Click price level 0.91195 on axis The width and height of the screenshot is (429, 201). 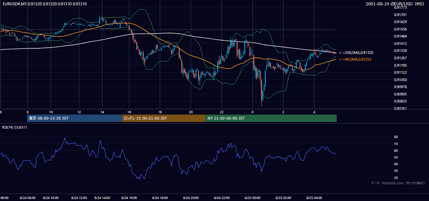pos(400,65)
